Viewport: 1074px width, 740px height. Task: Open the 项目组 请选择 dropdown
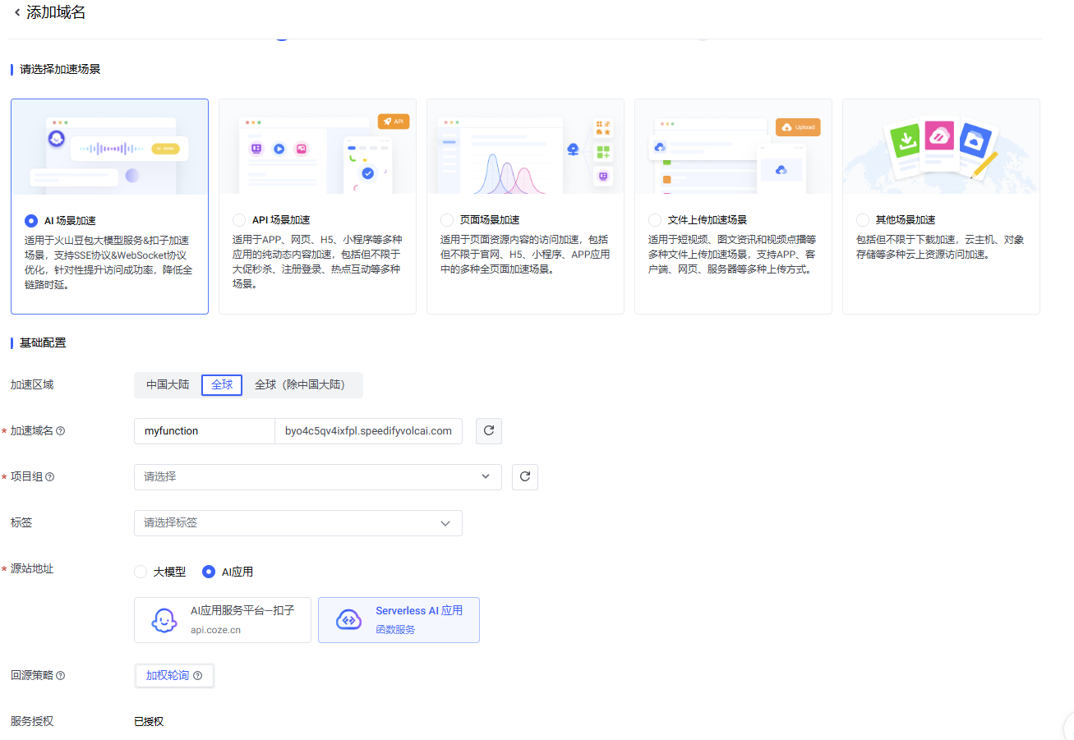tap(317, 477)
